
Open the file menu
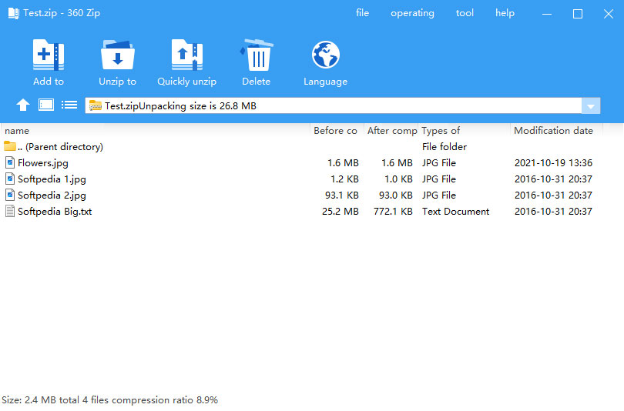(362, 13)
